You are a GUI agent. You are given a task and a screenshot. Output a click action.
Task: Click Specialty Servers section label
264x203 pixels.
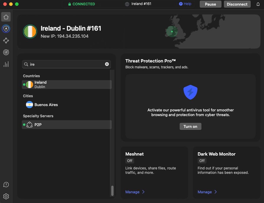[x=38, y=116]
